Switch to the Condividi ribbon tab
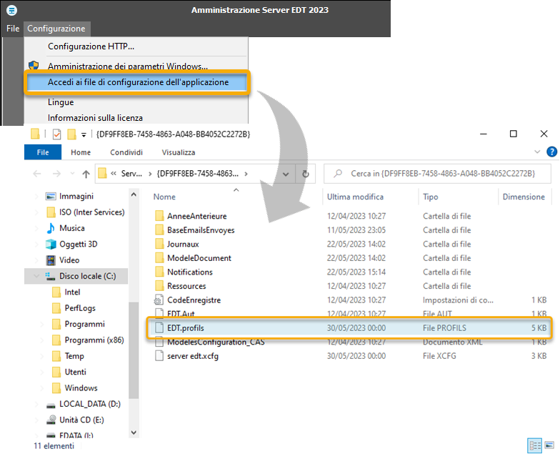This screenshot has height=454, width=560. [126, 152]
